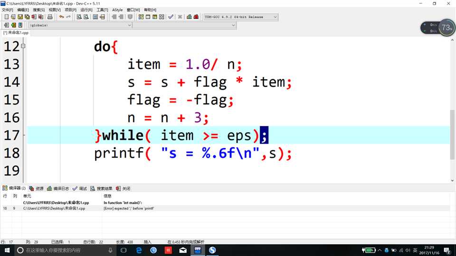Click the Open file toolbar icon
The image size is (456, 256).
(x=13, y=17)
